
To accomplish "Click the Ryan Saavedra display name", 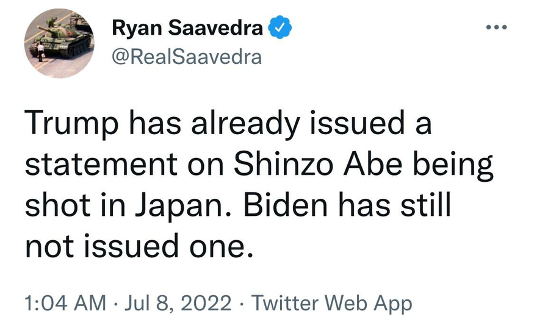I will click(187, 28).
